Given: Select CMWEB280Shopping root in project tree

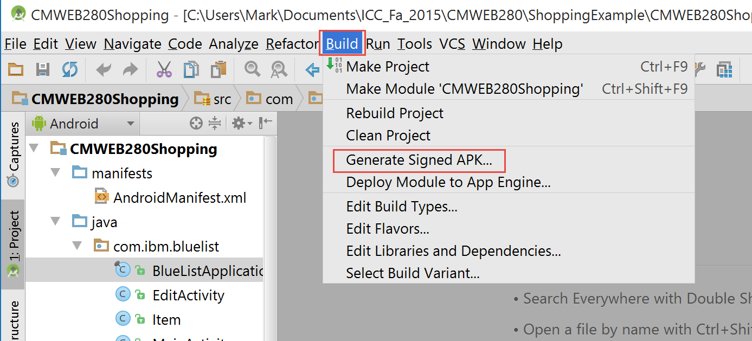Looking at the screenshot, I should [x=133, y=149].
